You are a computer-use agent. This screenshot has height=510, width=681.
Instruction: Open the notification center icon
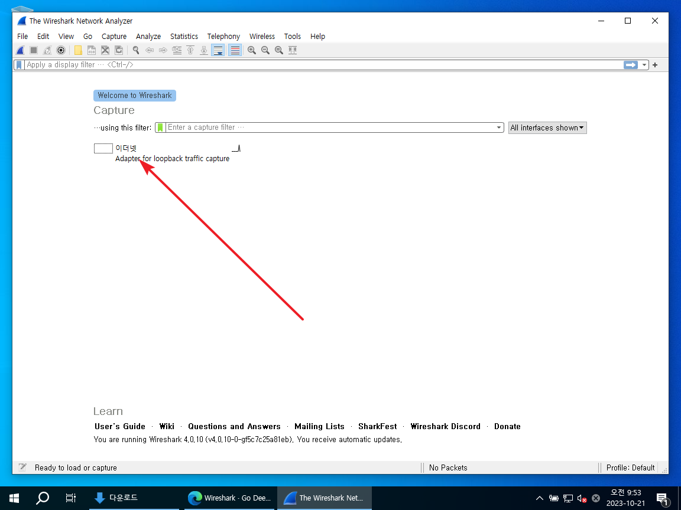click(x=663, y=499)
